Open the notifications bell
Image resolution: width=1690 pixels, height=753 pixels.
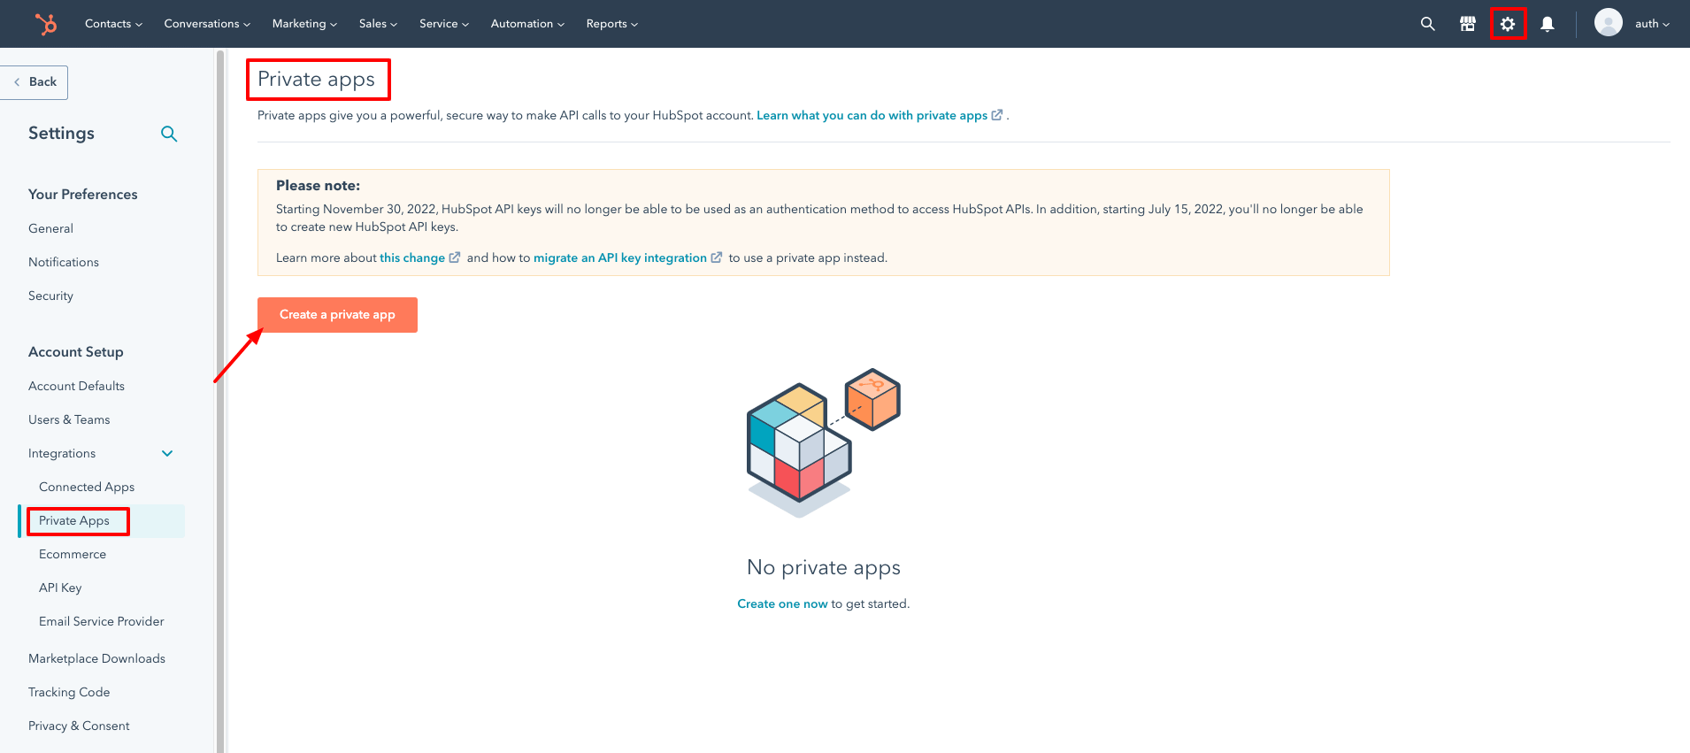coord(1547,24)
